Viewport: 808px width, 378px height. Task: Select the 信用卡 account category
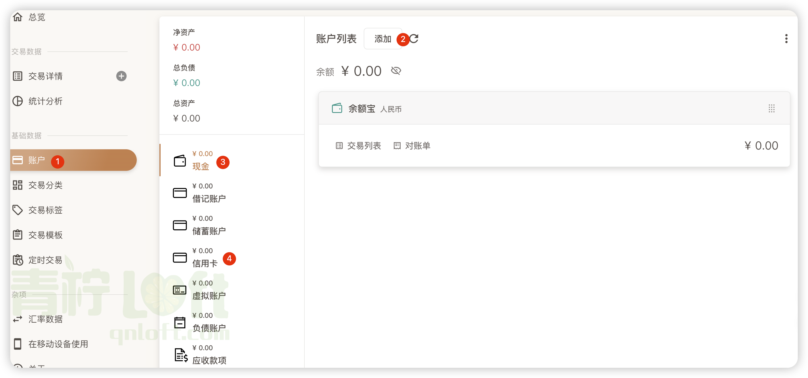point(205,264)
